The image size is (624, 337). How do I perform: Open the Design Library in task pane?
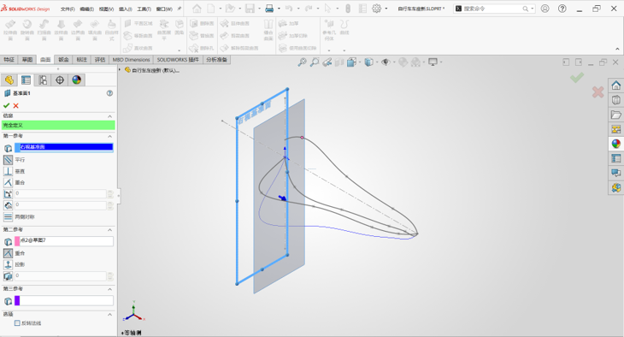point(616,100)
